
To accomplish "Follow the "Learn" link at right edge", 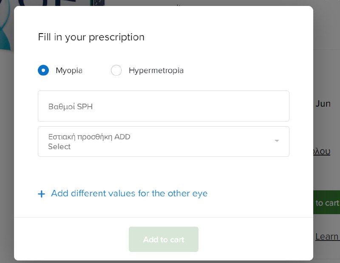I will [327, 237].
